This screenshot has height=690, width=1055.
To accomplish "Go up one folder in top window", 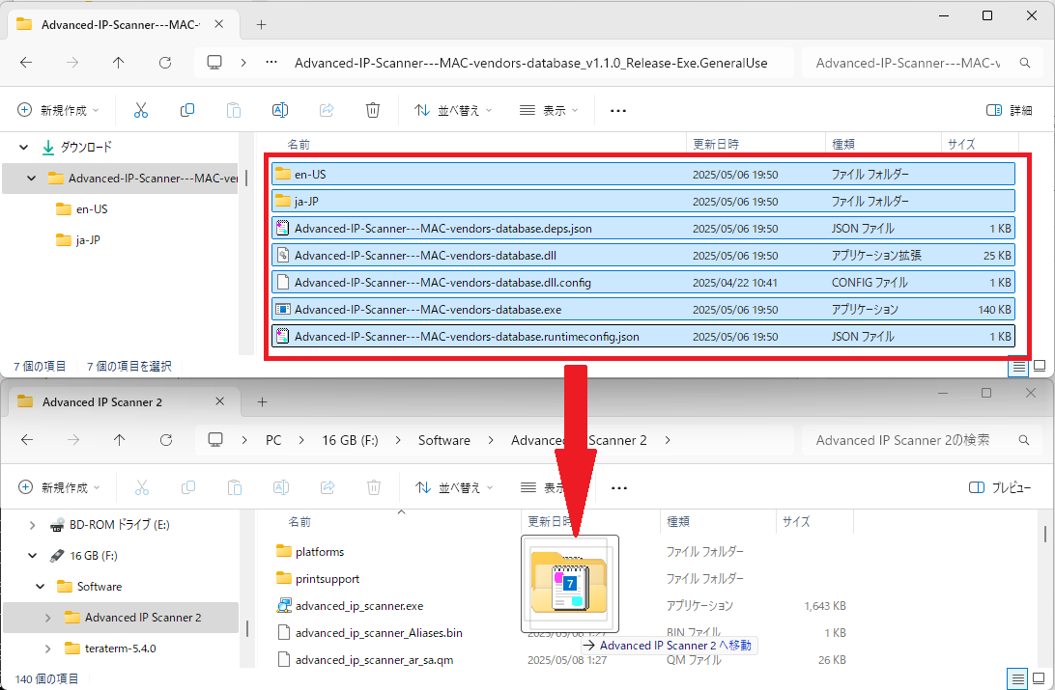I will click(x=119, y=63).
